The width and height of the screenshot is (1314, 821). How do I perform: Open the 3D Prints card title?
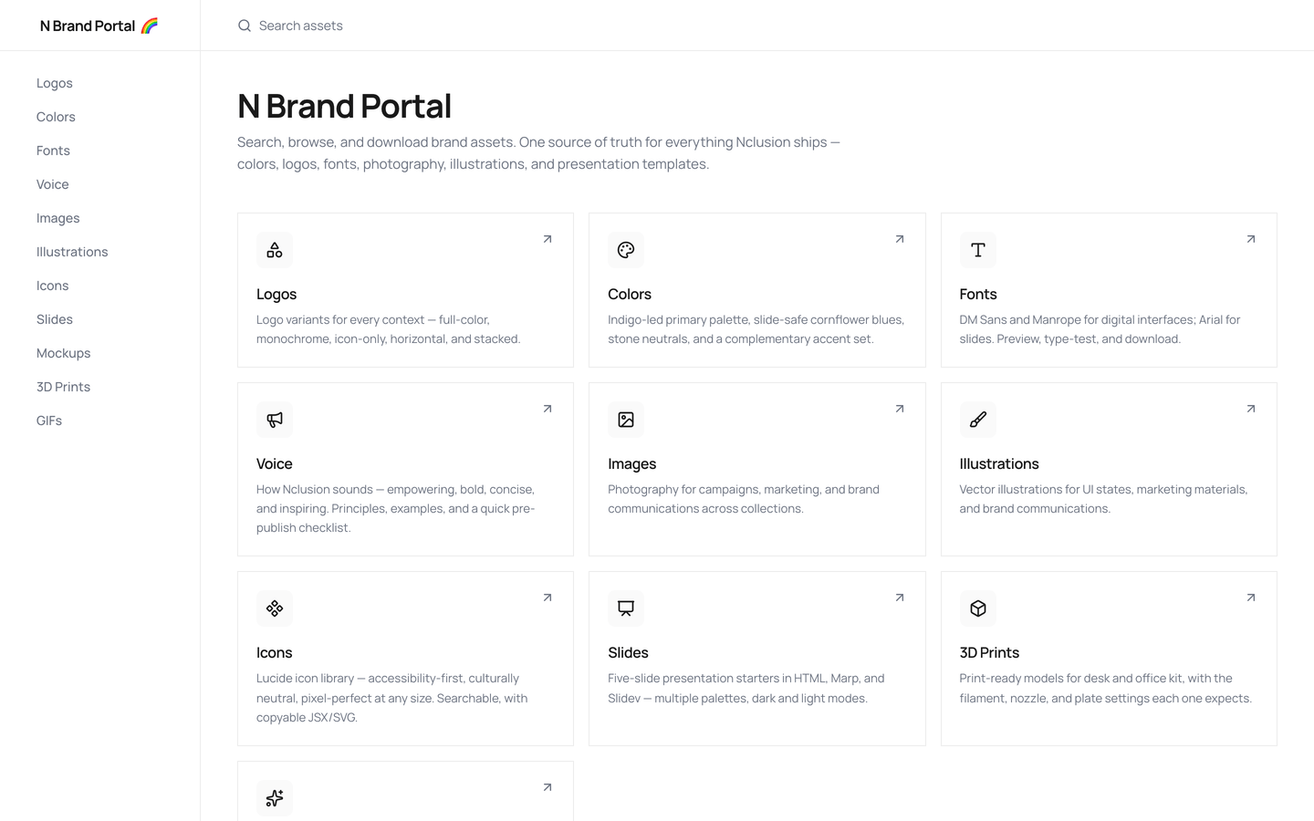pyautogui.click(x=989, y=652)
